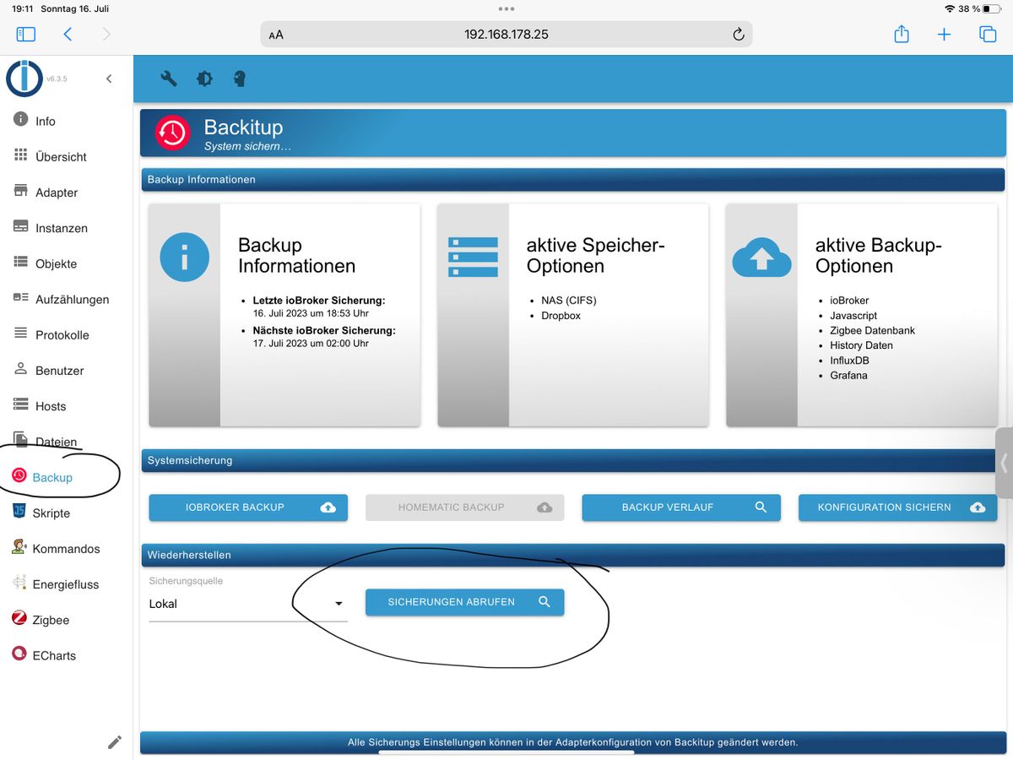Collapse the ioBroker sidebar with chevron
Screen dimensions: 1013x760
(109, 79)
